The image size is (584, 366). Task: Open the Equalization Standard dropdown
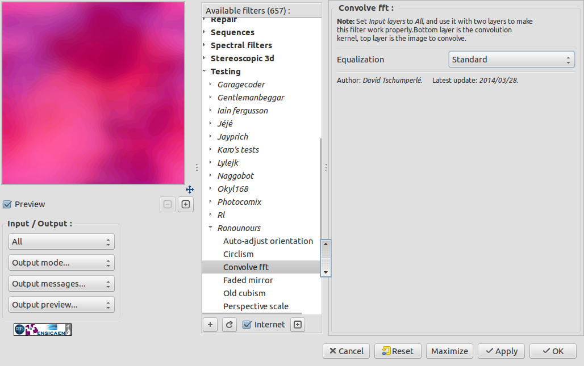pos(512,60)
